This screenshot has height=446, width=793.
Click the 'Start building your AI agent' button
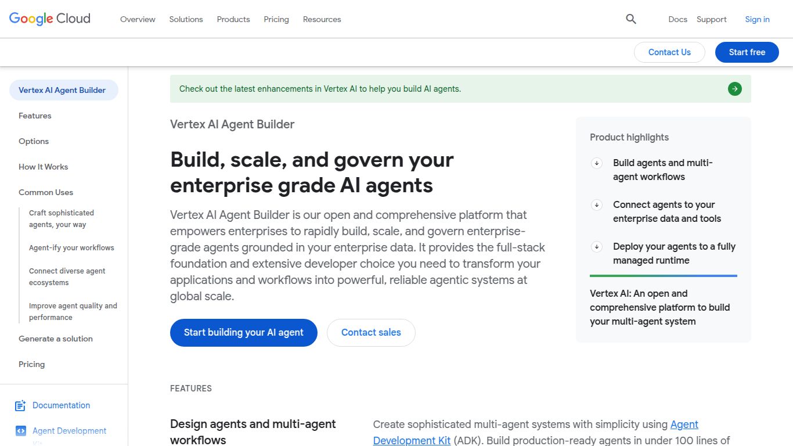pyautogui.click(x=243, y=332)
